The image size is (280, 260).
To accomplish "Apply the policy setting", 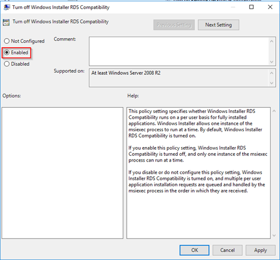I will [x=260, y=250].
